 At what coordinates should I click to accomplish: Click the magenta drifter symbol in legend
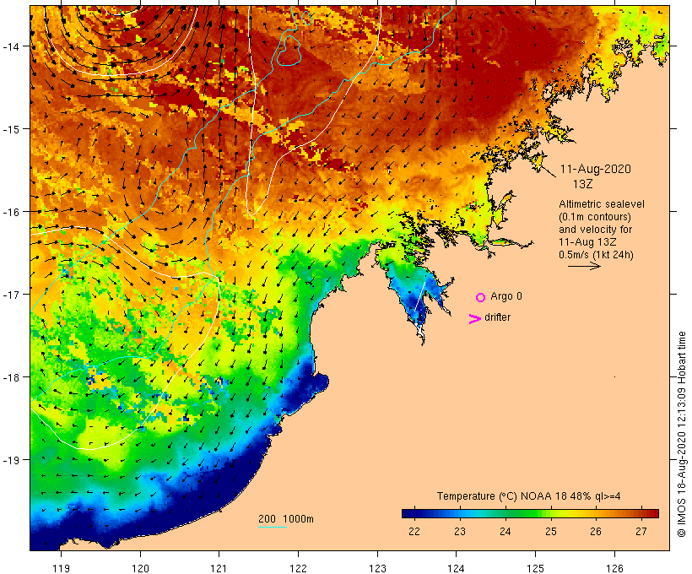(x=474, y=319)
